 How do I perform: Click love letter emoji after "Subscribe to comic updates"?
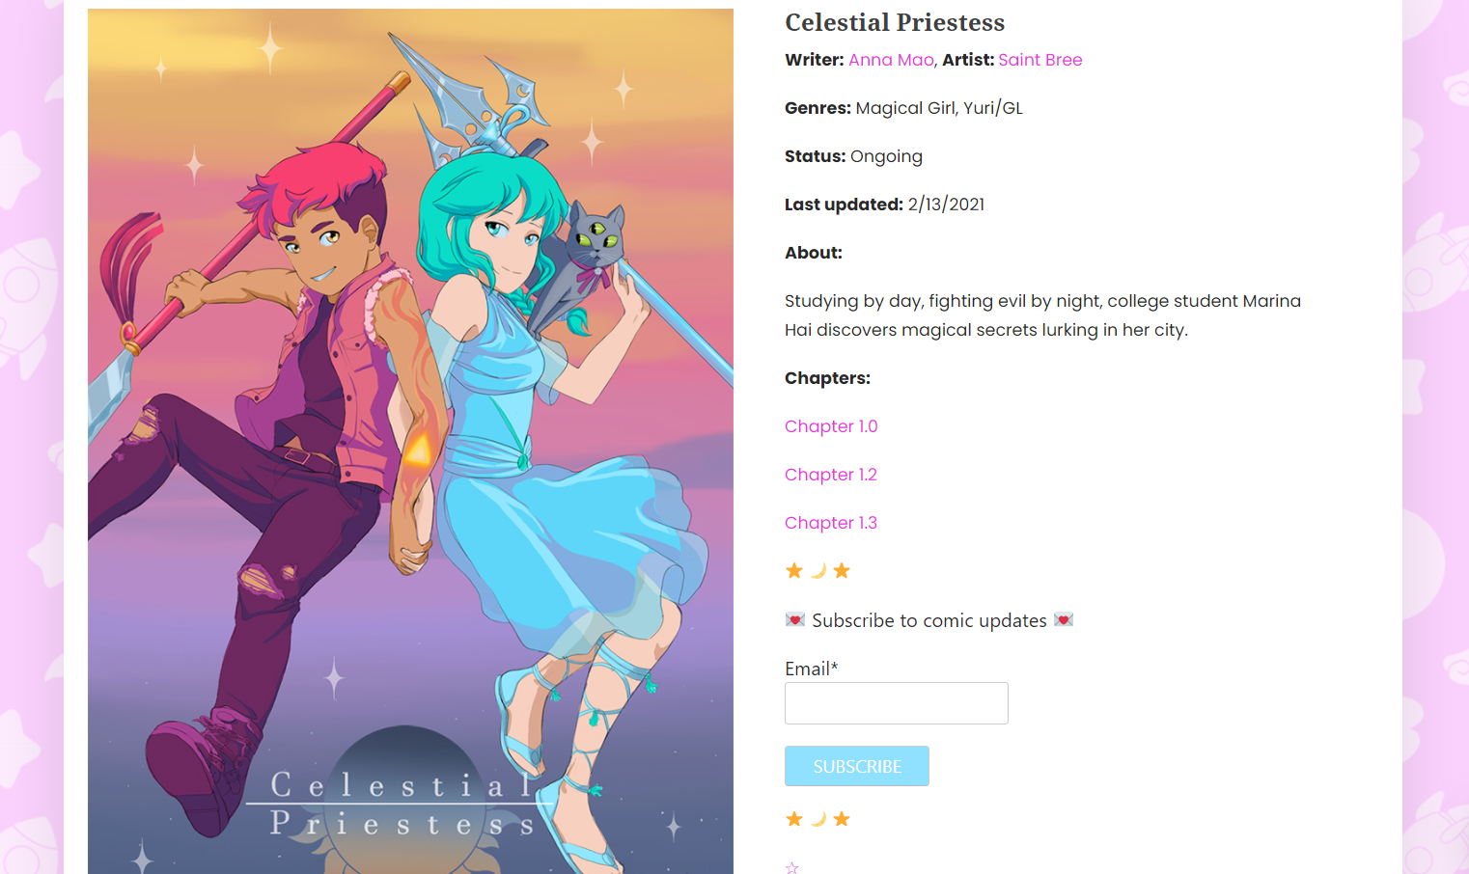[x=1064, y=619]
